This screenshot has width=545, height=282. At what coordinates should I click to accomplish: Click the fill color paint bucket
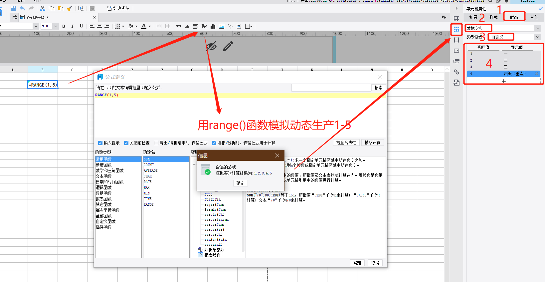[131, 26]
